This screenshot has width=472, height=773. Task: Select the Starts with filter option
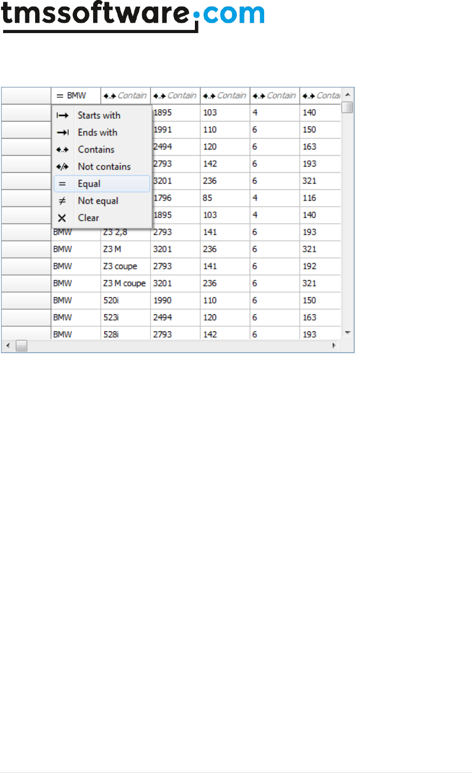[102, 115]
